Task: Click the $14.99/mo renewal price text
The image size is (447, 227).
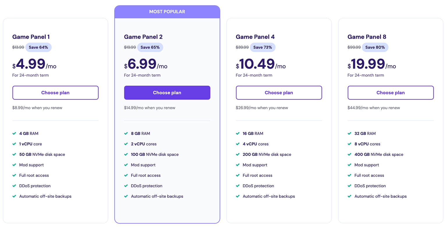Action: coord(149,108)
